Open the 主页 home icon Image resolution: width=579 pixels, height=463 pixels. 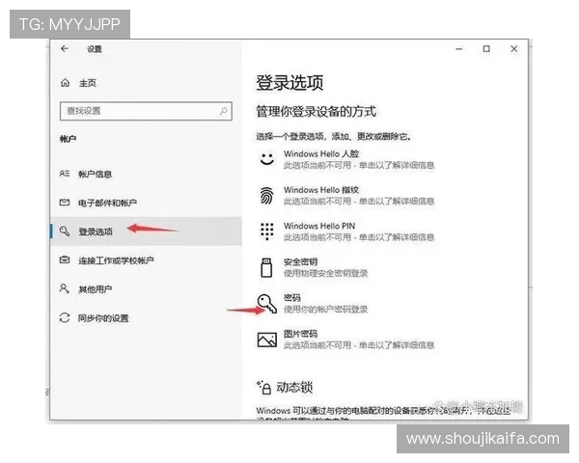pos(65,83)
